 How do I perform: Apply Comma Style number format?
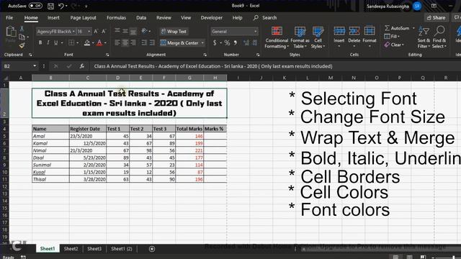coord(236,43)
